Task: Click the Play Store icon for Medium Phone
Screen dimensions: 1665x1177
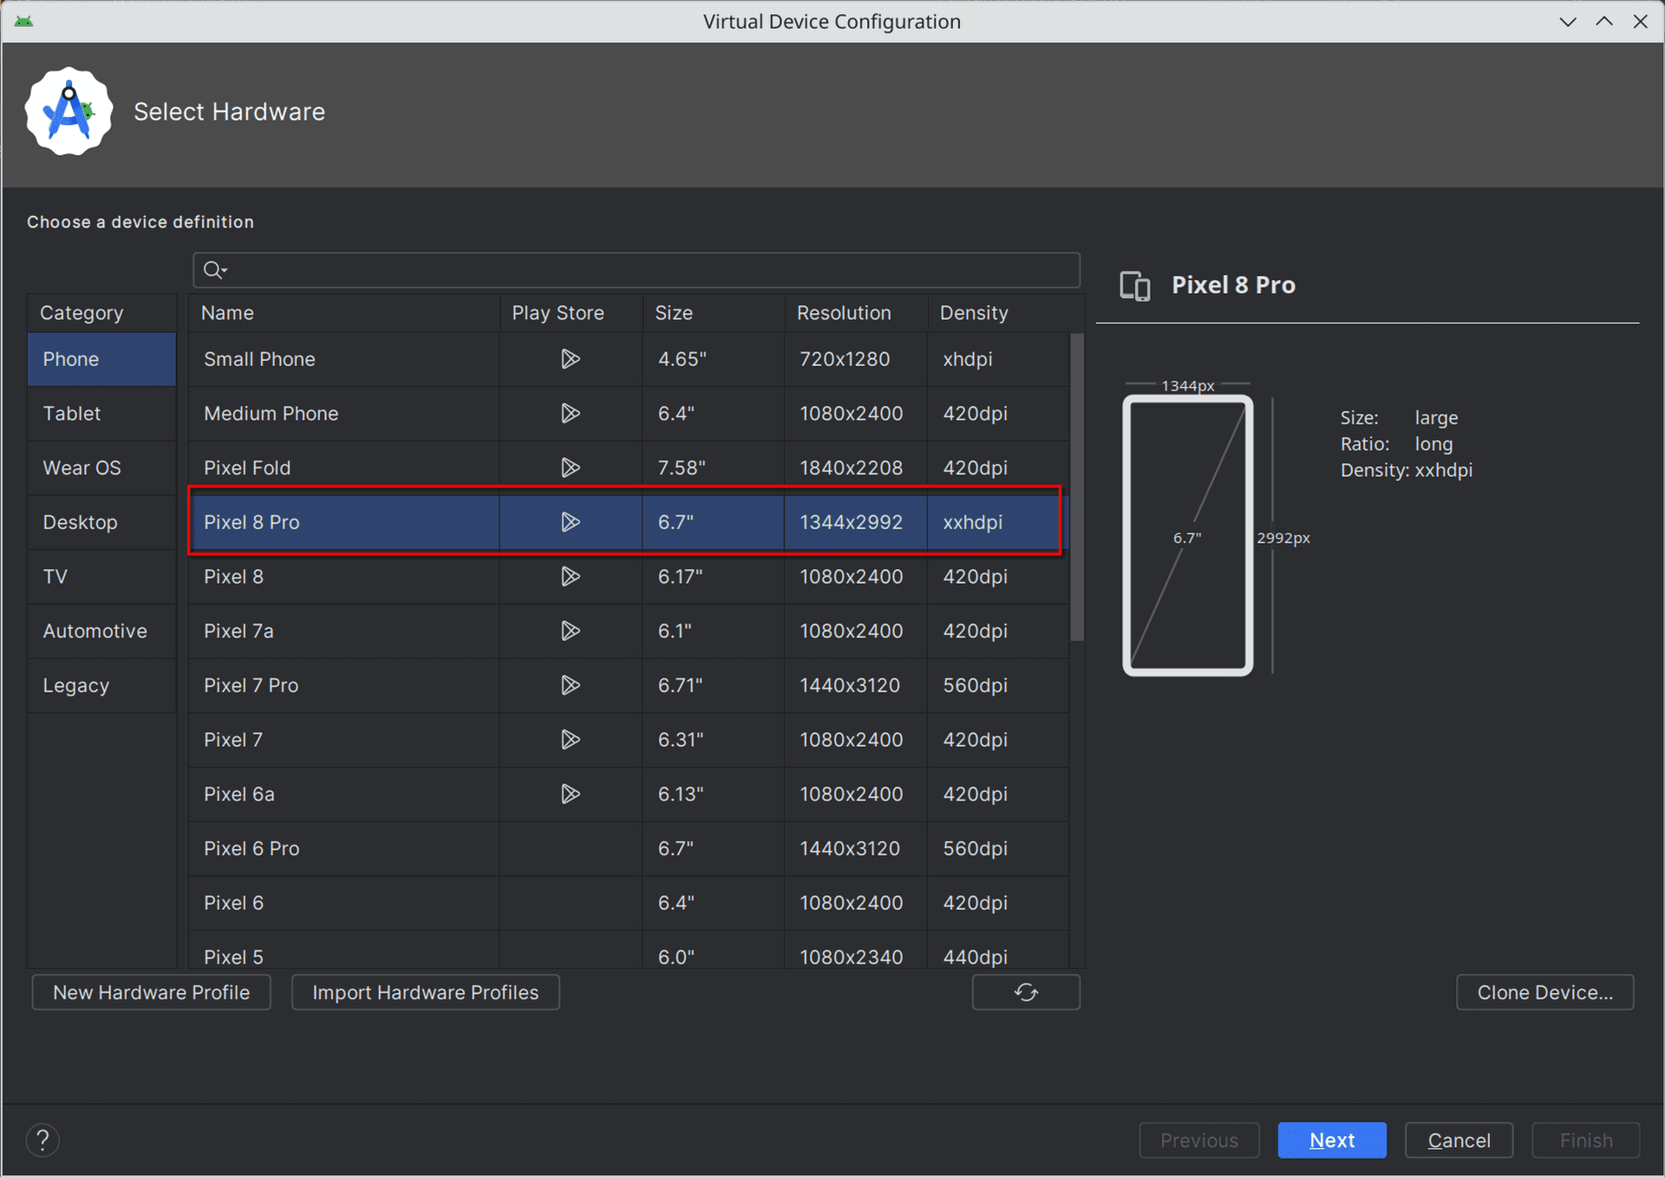Action: pyautogui.click(x=570, y=414)
